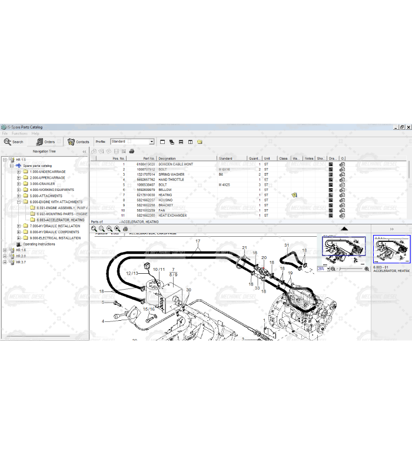Expand the 1.000-UNDERCARRIAGE tree node
The width and height of the screenshot is (412, 470).
click(18, 172)
